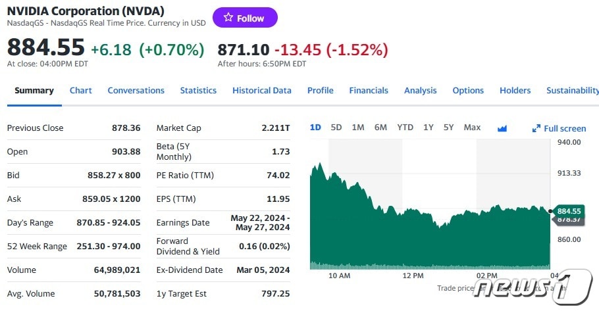The height and width of the screenshot is (313, 599).
Task: Select the Analysis tab
Action: pos(420,91)
